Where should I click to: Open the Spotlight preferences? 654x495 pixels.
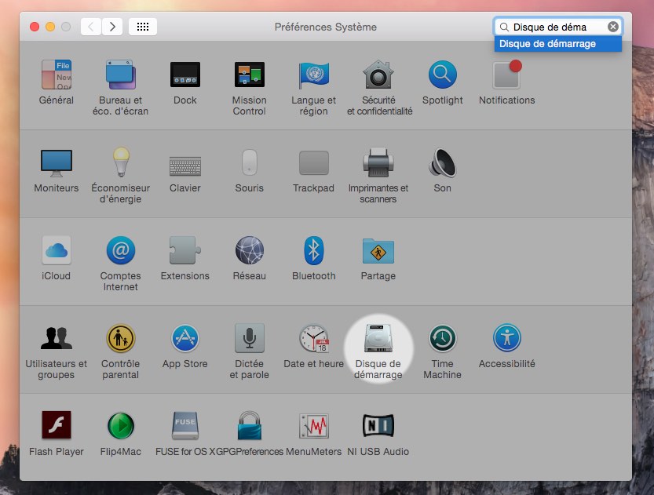click(442, 75)
